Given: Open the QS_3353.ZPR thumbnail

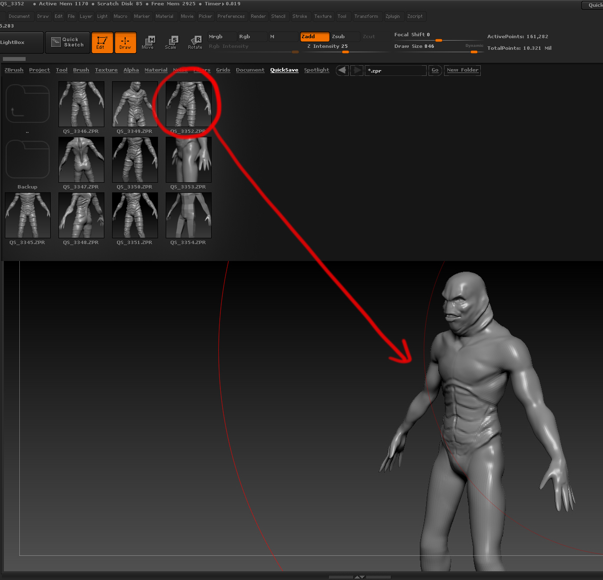Looking at the screenshot, I should tap(188, 159).
